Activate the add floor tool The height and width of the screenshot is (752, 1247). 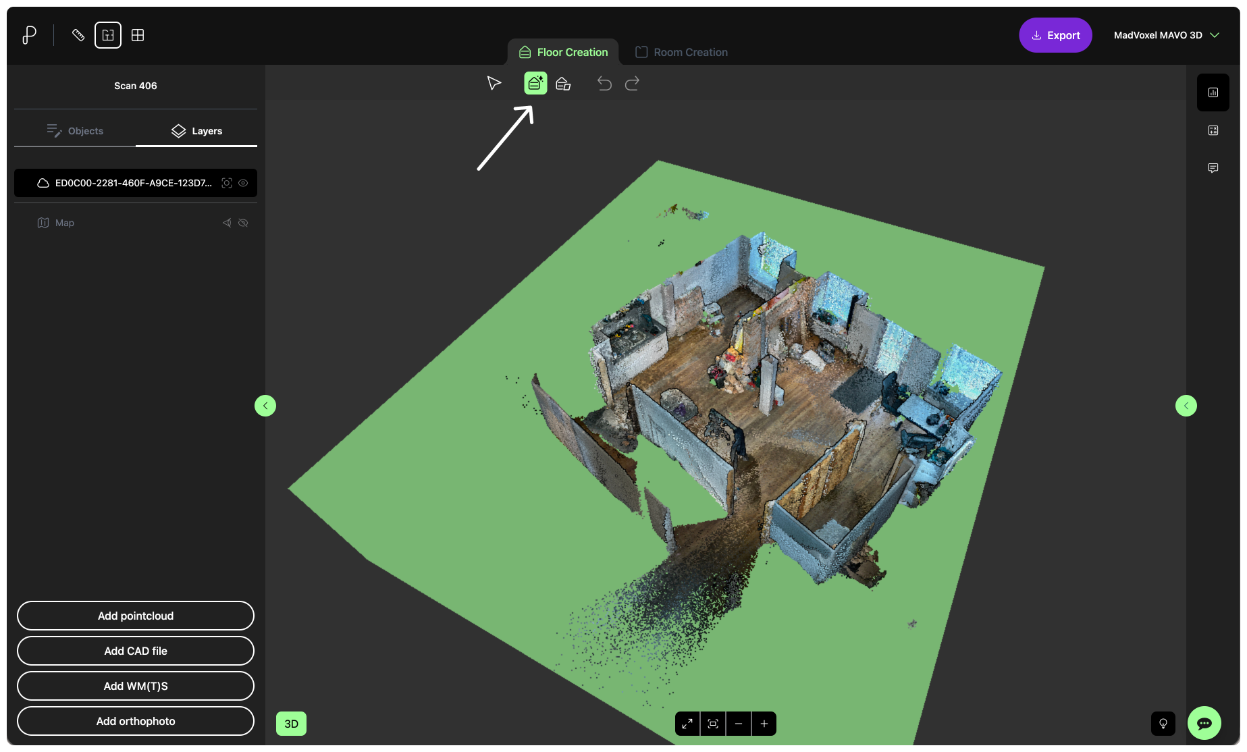coord(535,83)
